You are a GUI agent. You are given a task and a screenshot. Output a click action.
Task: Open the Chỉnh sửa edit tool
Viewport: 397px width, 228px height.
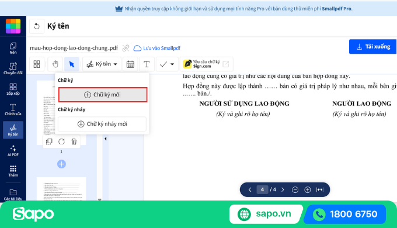[13, 109]
